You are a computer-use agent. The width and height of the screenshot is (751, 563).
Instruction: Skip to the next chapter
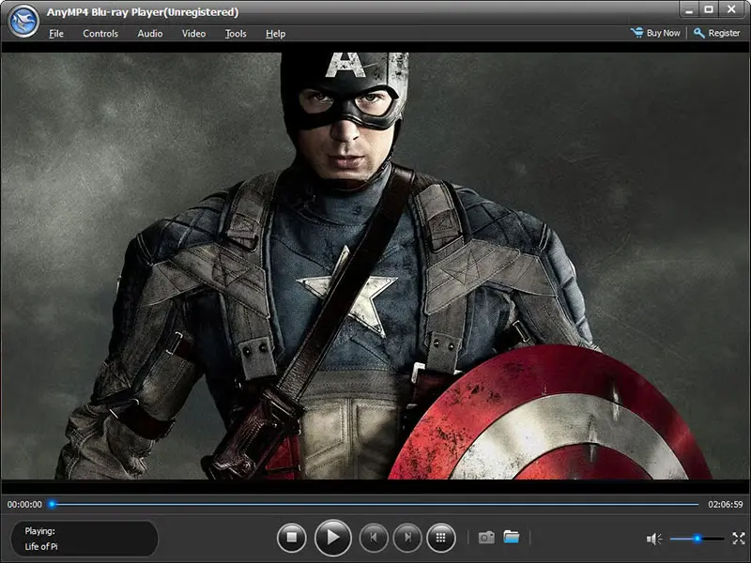point(406,538)
